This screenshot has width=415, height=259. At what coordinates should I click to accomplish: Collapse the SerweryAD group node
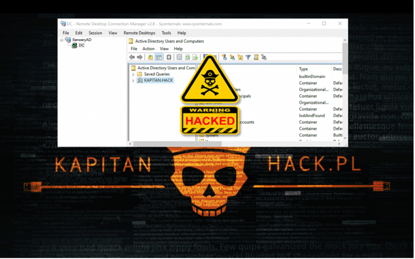coord(62,40)
